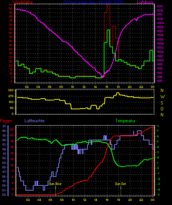Click the Sun Set marker line

[x=121, y=191]
